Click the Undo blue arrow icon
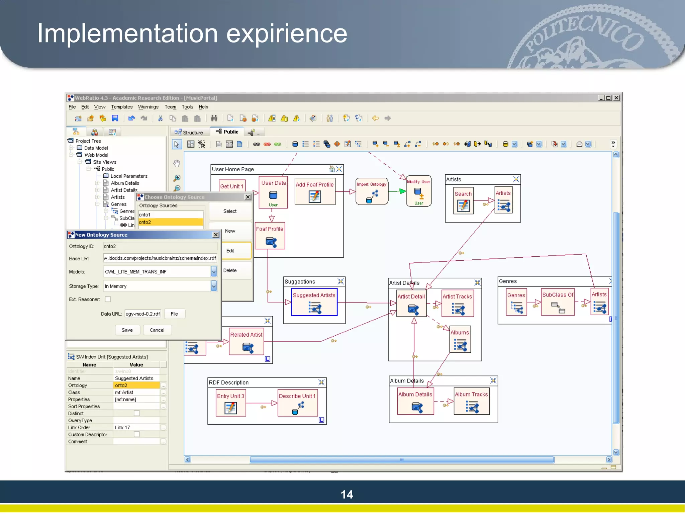 coord(131,118)
